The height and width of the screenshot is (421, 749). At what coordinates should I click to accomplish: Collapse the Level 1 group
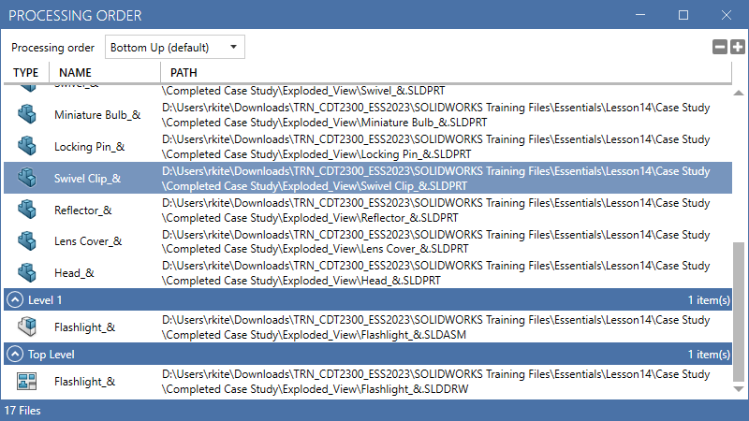pos(15,299)
